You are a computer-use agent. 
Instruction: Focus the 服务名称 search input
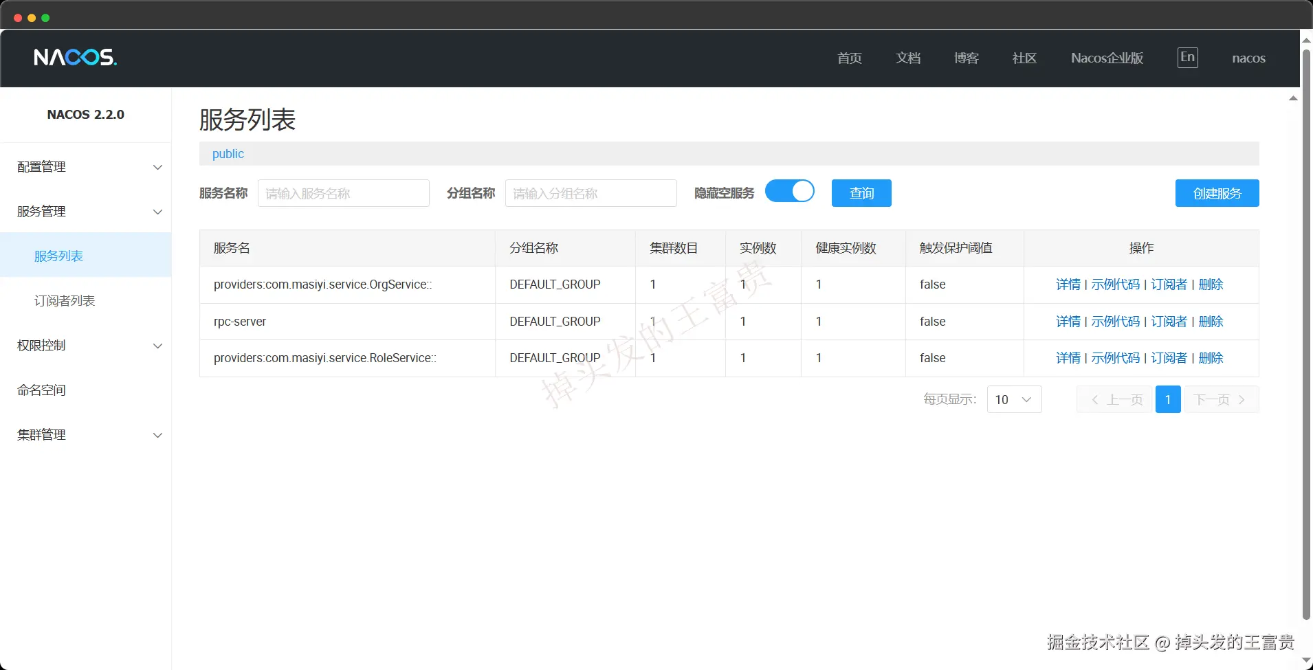[x=344, y=193]
